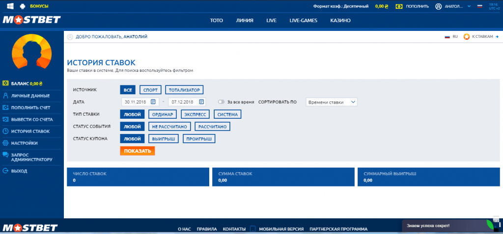Image resolution: width=503 pixels, height=234 pixels.
Task: Click the settings gear icon
Action: coord(5,143)
